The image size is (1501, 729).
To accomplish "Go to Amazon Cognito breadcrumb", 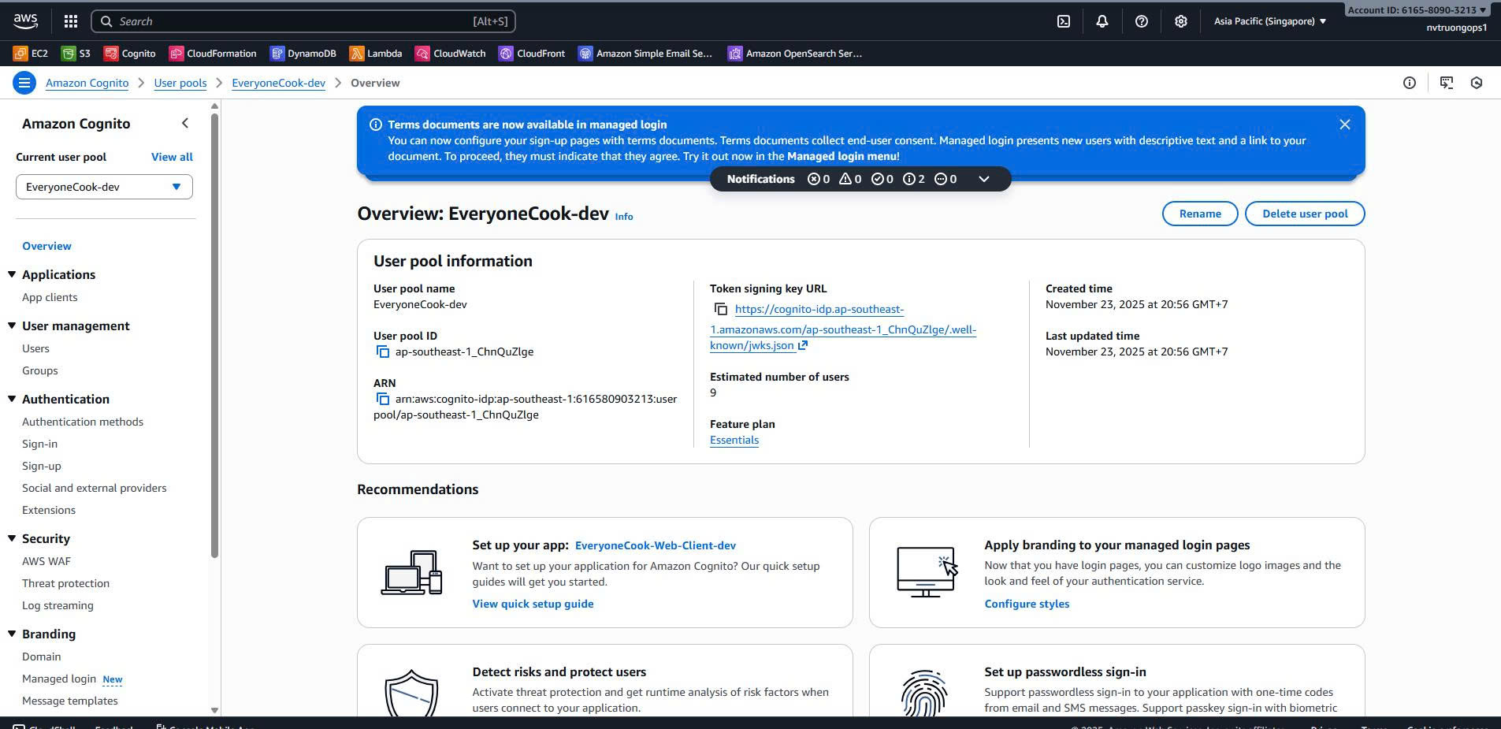I will click(87, 83).
